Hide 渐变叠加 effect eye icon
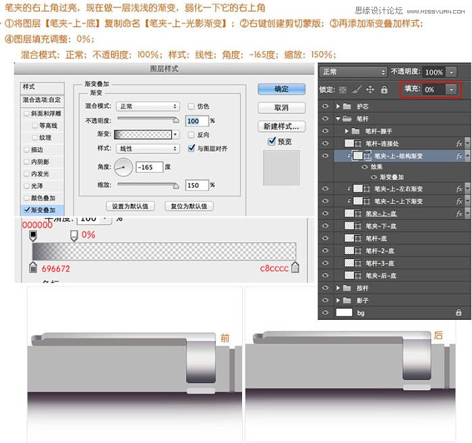 click(374, 177)
